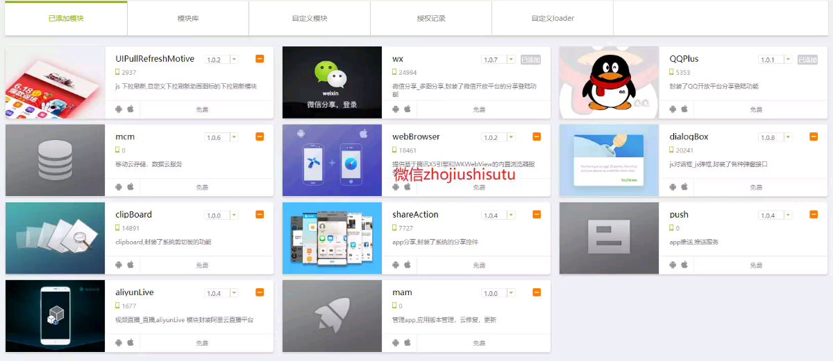Open the webBrowser module title link
The height and width of the screenshot is (361, 833).
(x=416, y=137)
